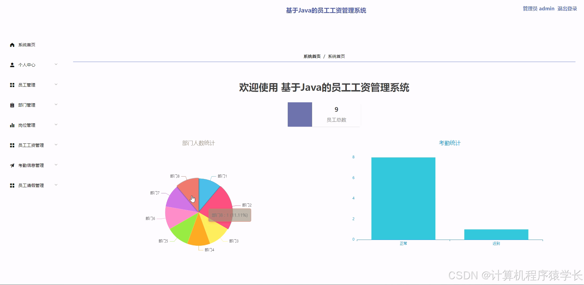Expand the 考勤信息管理 menu

click(56, 165)
